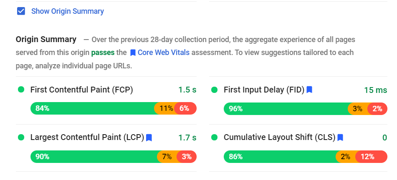Open the Core Web Vitals link
Viewport: 397px width, 180px height.
(164, 52)
